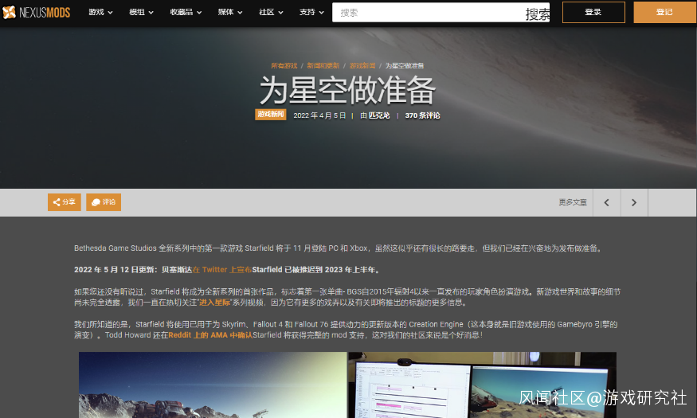This screenshot has width=697, height=418.
Task: Click the share icon 分享 button
Action: tap(65, 202)
